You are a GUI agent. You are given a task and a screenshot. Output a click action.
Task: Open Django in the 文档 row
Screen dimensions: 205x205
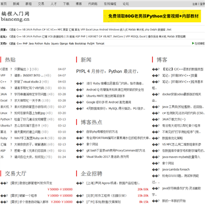[64, 43]
